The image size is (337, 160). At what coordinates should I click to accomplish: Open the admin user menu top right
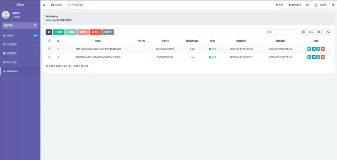320,5
